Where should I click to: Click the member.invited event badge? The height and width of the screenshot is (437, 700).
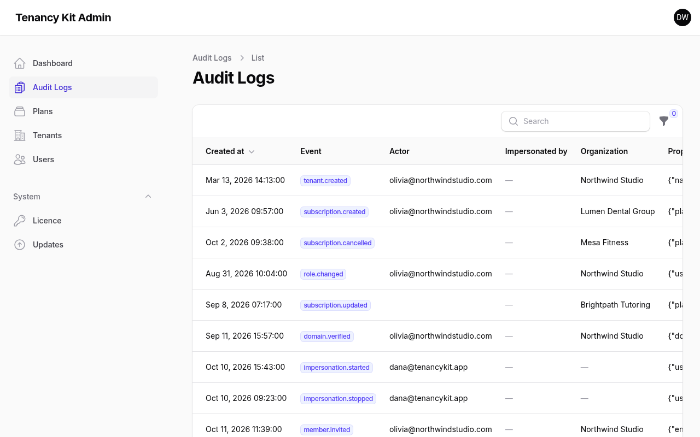pos(326,430)
